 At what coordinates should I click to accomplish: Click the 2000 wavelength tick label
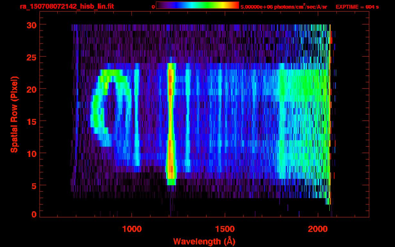coord(318,229)
